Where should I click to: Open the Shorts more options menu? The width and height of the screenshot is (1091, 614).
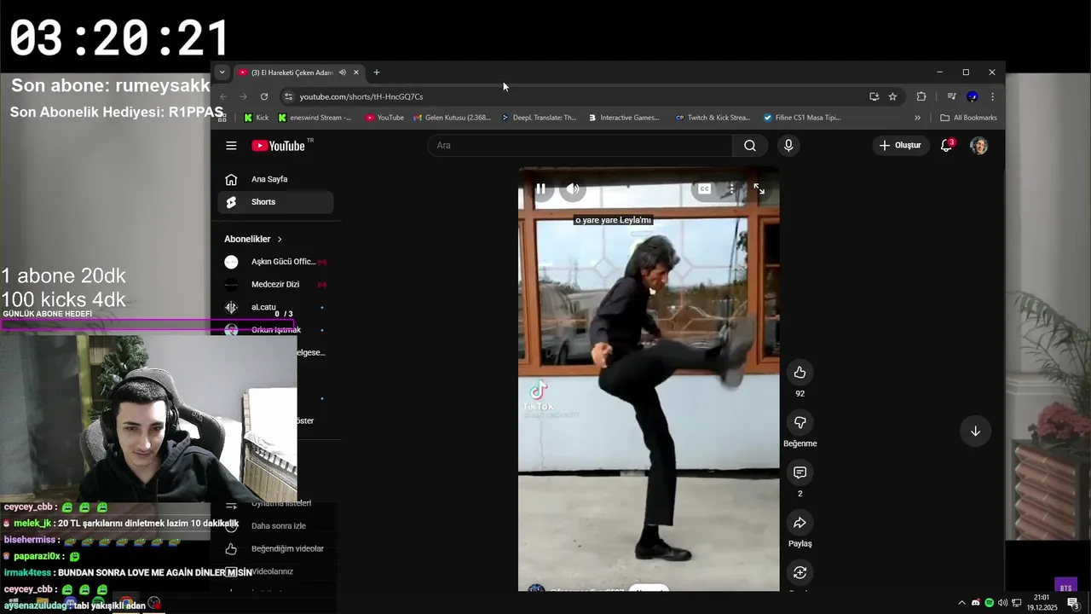(x=730, y=188)
